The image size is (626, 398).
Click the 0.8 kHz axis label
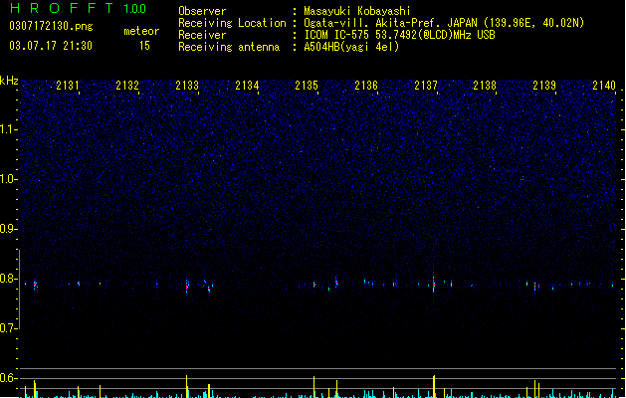point(8,279)
